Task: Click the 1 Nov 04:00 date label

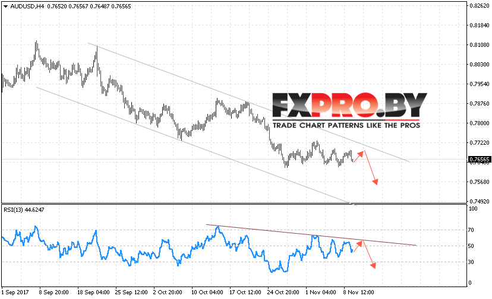Action: (x=321, y=292)
